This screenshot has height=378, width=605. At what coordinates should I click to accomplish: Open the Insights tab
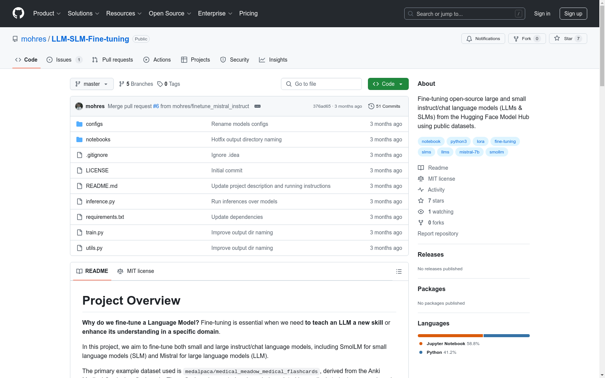(x=273, y=60)
